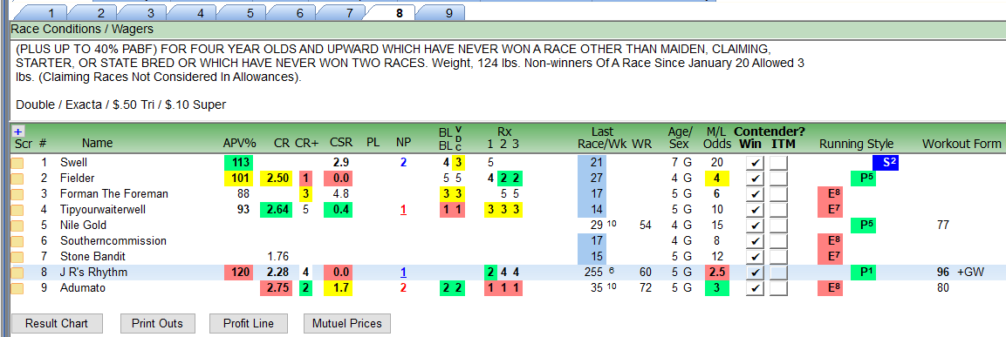The width and height of the screenshot is (1006, 337).
Task: Toggle scratch box for Nile Gold
Action: click(x=17, y=226)
